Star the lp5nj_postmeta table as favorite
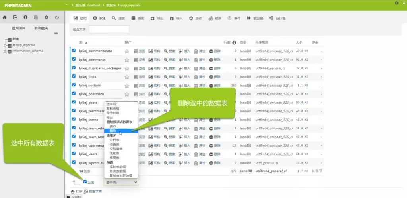 coord(127,94)
